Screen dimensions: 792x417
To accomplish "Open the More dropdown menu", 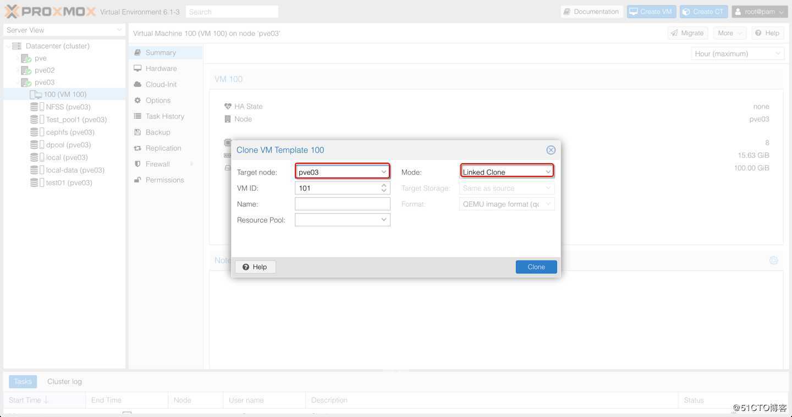I will tap(730, 34).
